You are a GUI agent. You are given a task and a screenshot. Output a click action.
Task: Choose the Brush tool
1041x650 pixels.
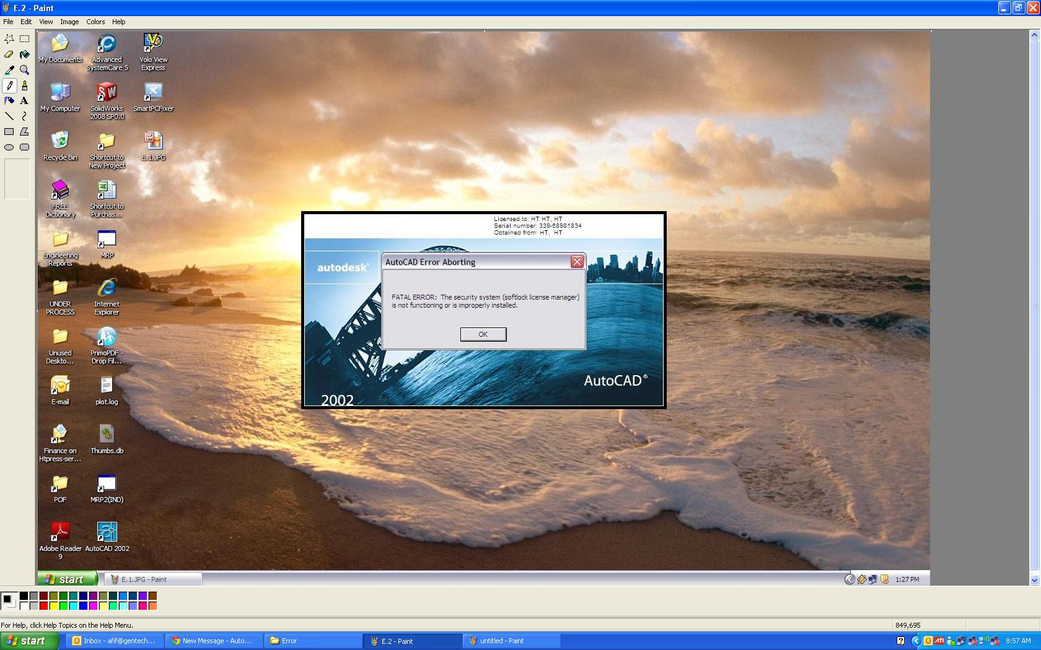[25, 85]
